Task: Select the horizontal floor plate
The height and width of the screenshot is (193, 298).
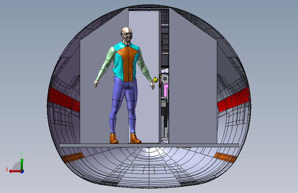Action: tap(149, 146)
